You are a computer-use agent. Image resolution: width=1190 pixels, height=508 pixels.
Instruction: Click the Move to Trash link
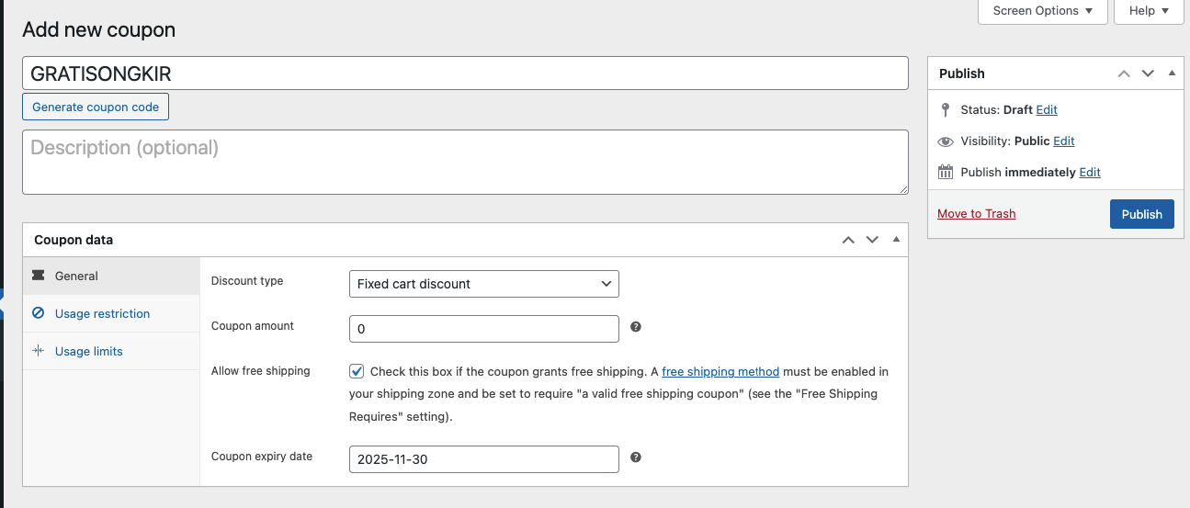(976, 214)
